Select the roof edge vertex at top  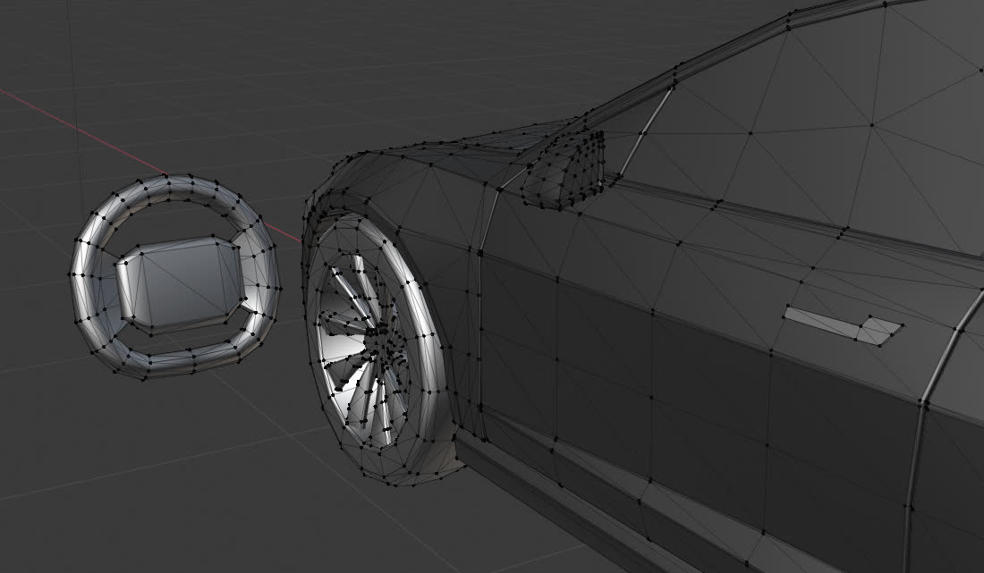point(885,4)
